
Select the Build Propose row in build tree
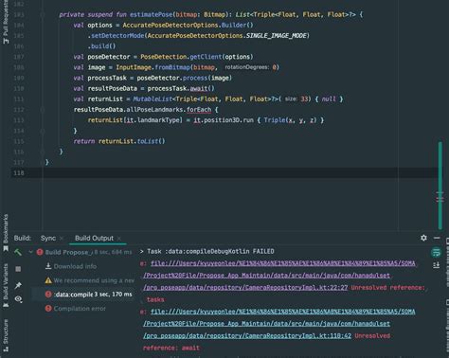tap(81, 252)
